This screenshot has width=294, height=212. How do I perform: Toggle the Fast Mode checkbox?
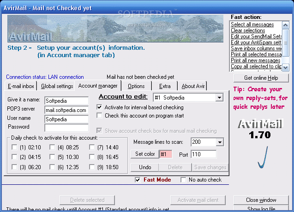pyautogui.click(x=138, y=180)
